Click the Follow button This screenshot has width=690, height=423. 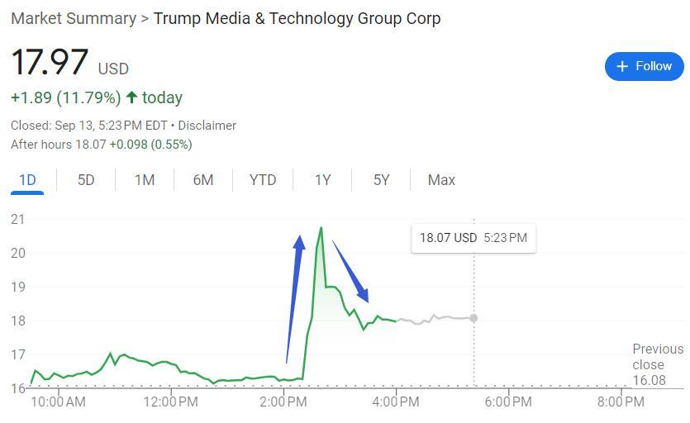coord(644,66)
